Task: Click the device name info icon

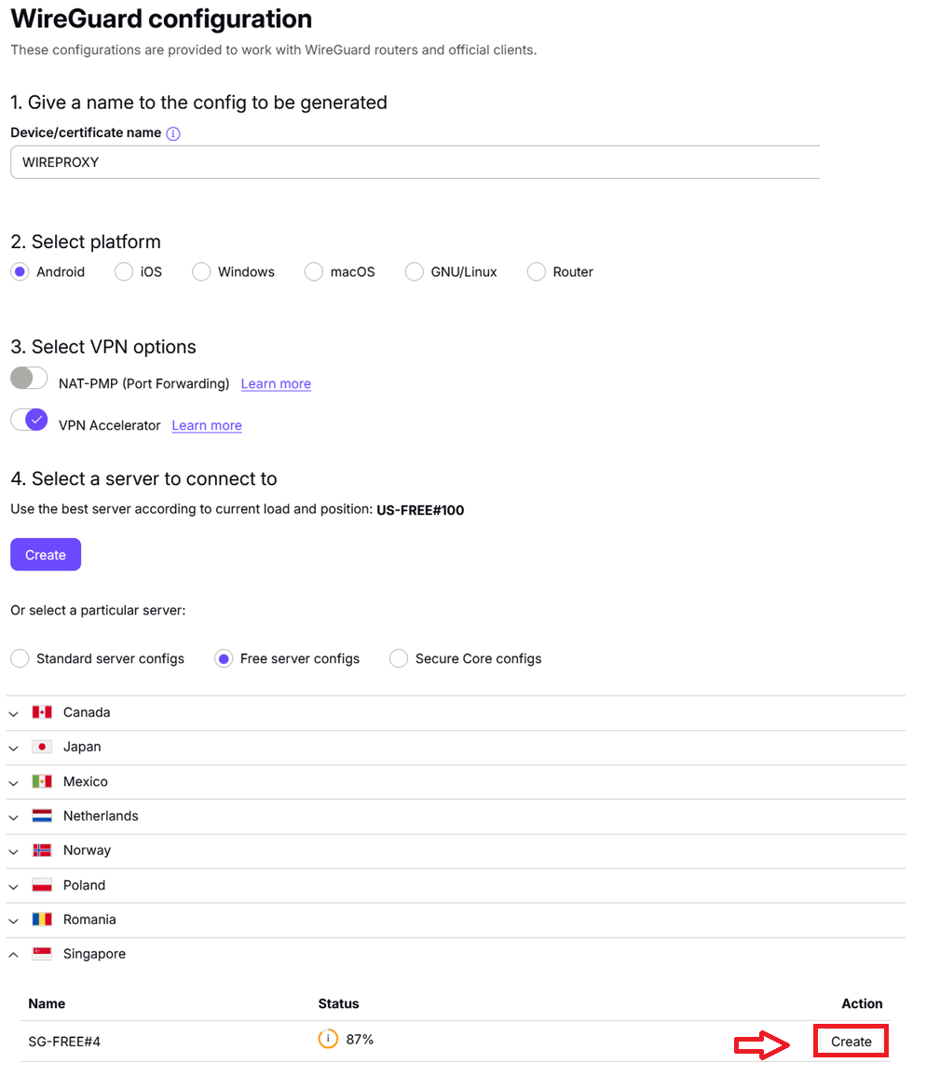Action: [x=173, y=133]
